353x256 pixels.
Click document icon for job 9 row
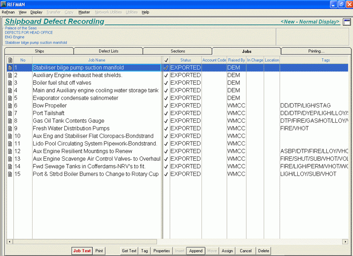point(10,128)
